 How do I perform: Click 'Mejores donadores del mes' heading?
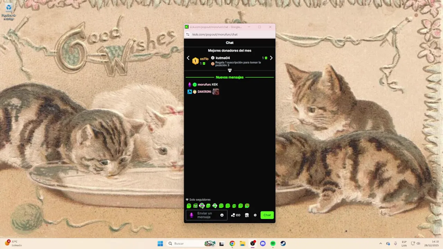(x=229, y=50)
